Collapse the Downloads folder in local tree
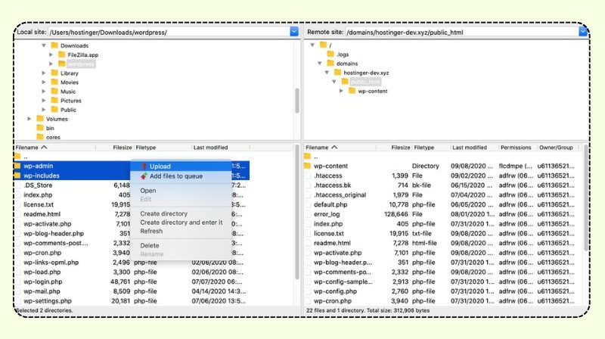The height and width of the screenshot is (339, 605). 44,45
